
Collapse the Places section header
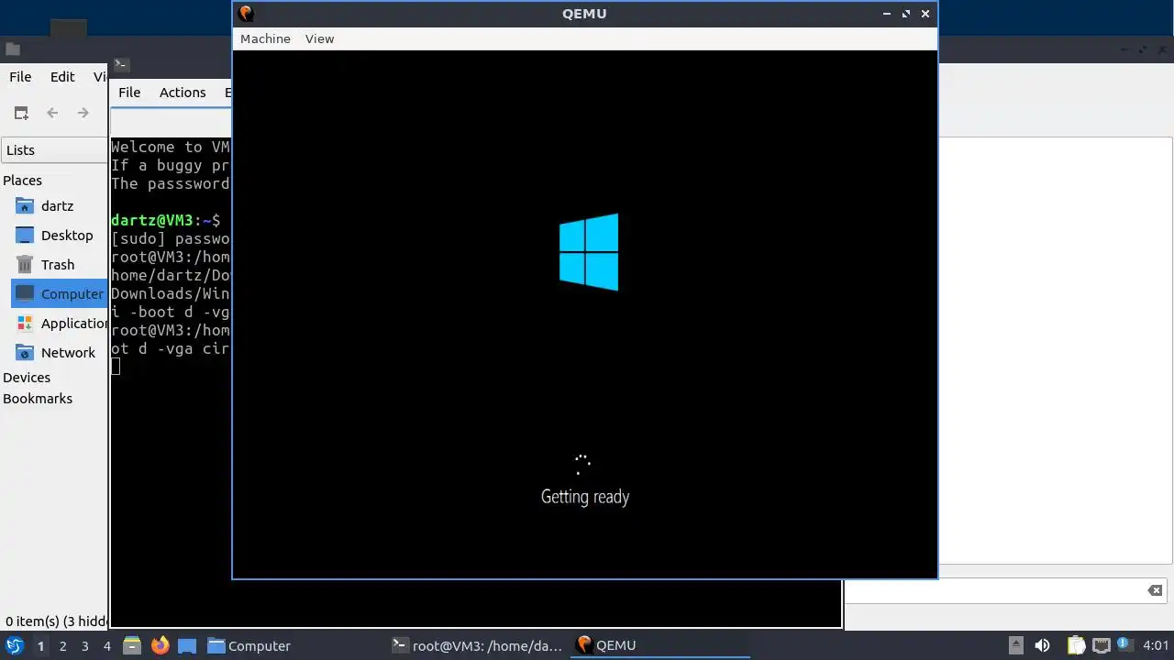pos(22,180)
